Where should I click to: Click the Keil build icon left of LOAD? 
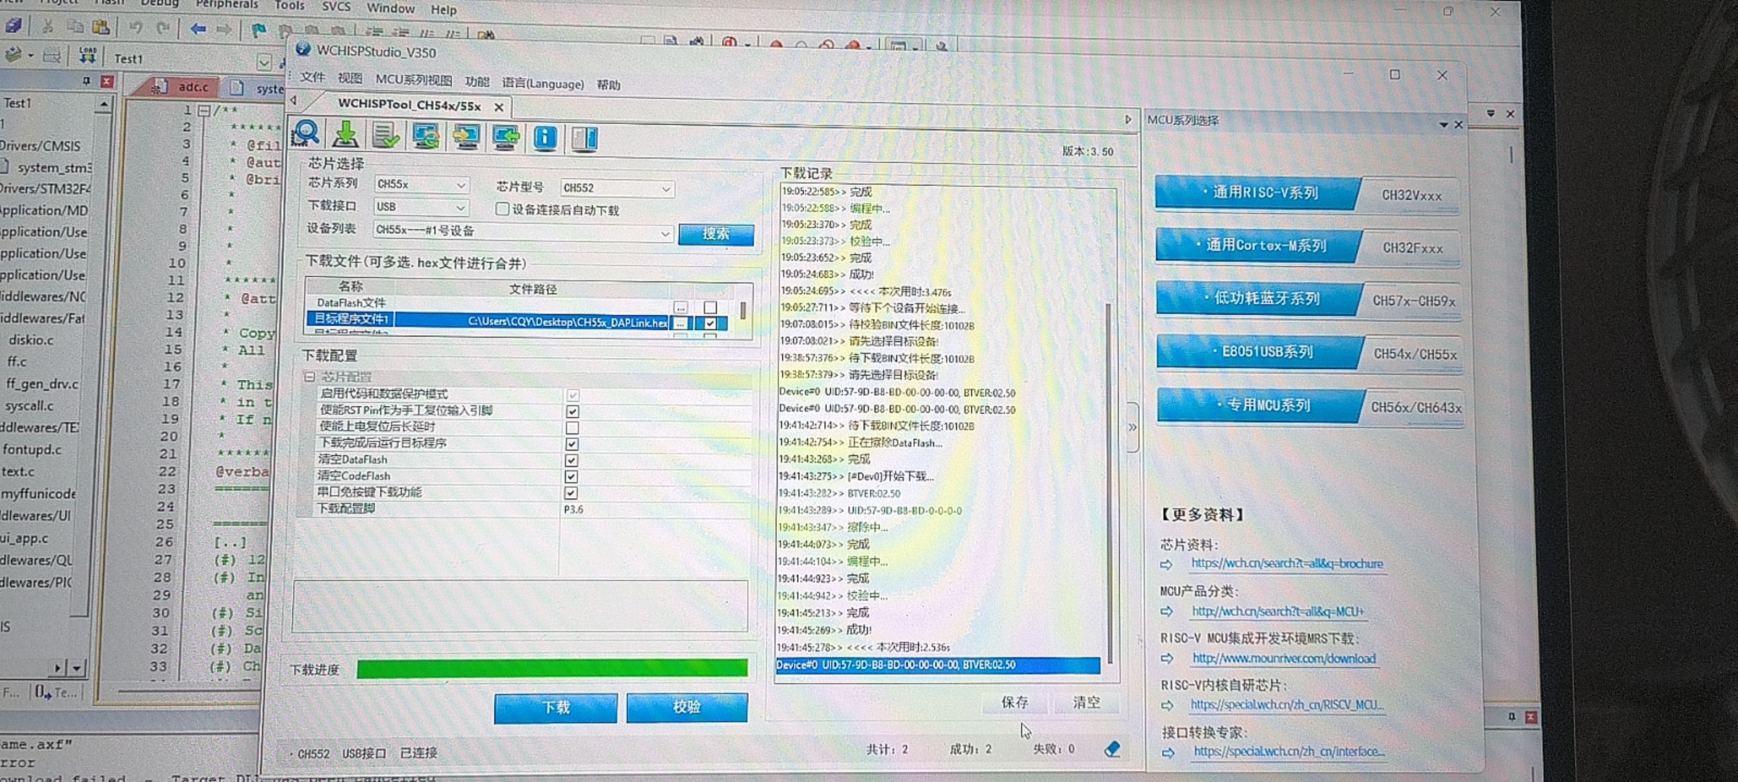point(51,55)
